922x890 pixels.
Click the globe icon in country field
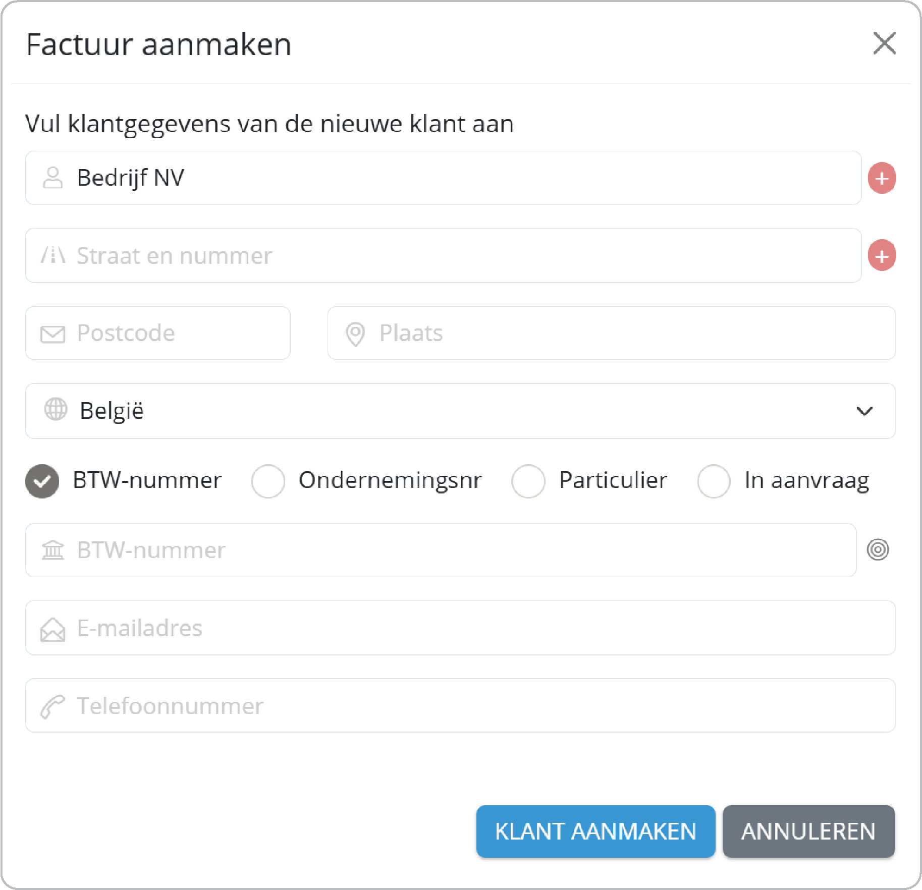[x=56, y=409]
